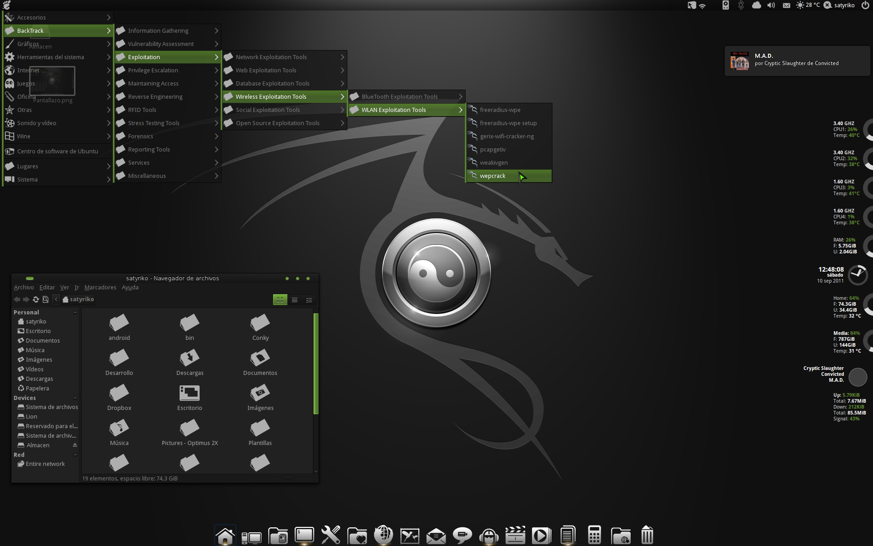Open the media player play dock icon
Viewport: 873px width, 546px height.
[542, 536]
